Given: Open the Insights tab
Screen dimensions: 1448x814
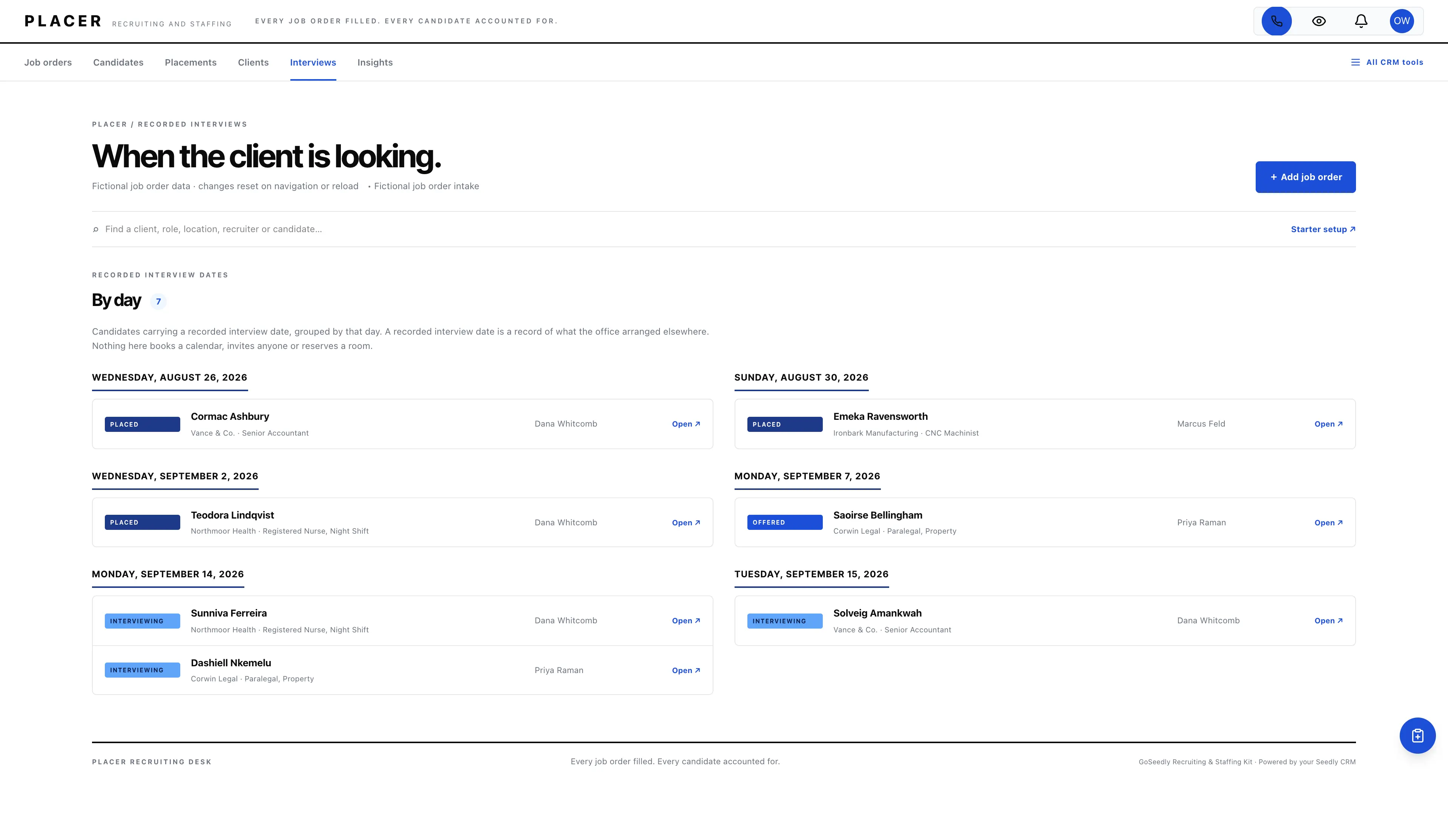Looking at the screenshot, I should point(375,62).
